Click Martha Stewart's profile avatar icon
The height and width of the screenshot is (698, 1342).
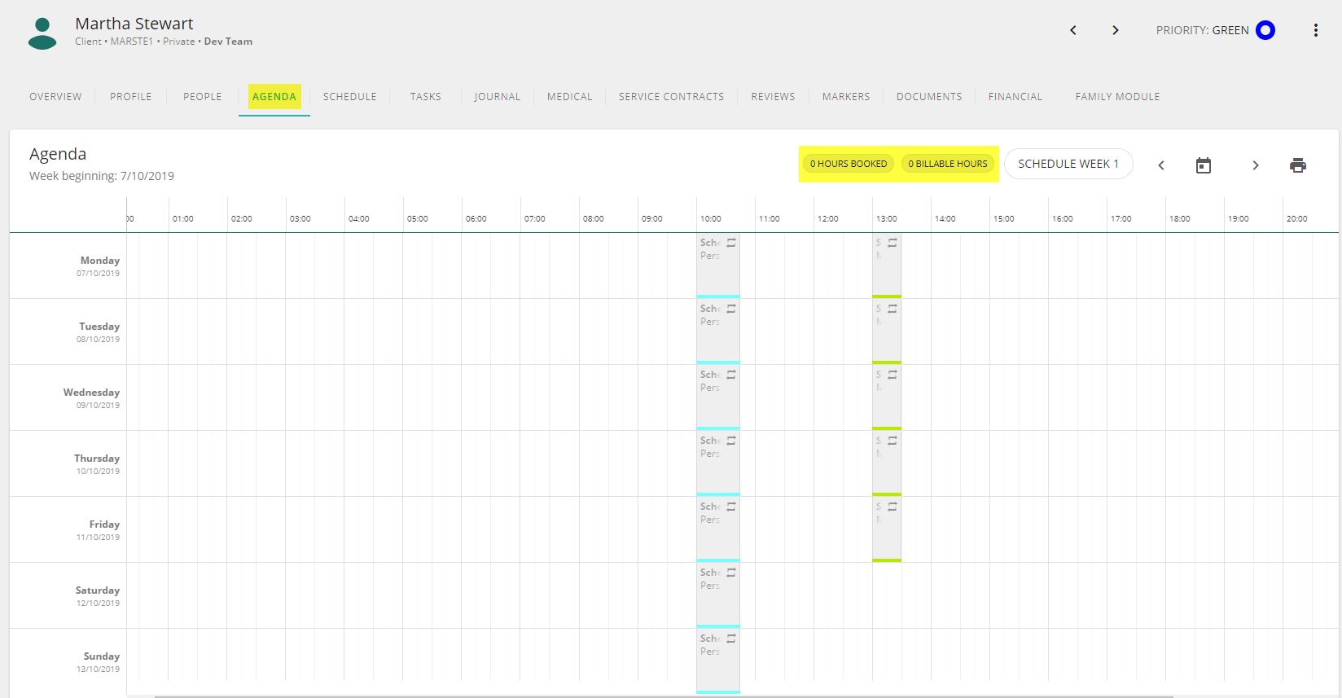pyautogui.click(x=42, y=33)
